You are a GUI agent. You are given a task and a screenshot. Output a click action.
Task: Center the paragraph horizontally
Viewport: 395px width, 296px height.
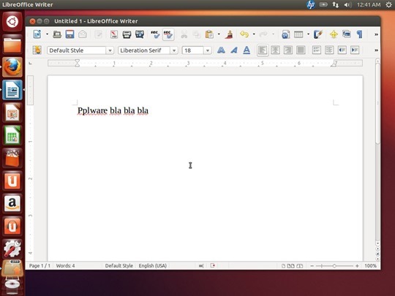coord(275,50)
